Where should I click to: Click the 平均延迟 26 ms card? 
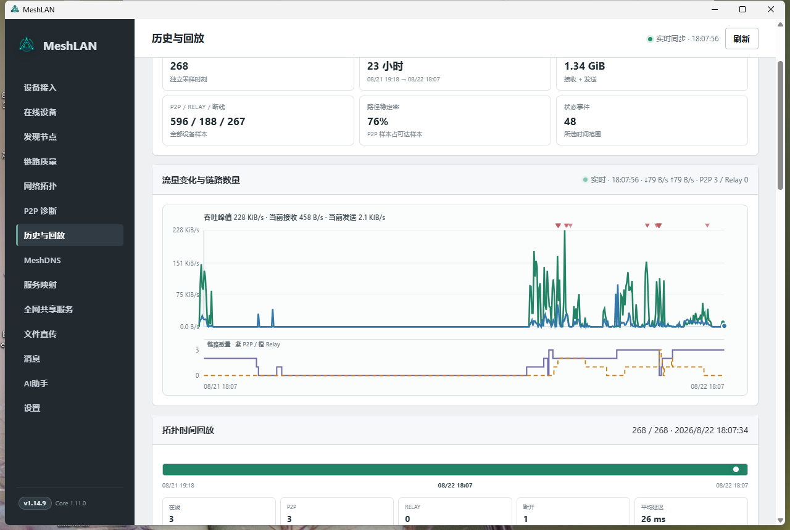pyautogui.click(x=691, y=512)
